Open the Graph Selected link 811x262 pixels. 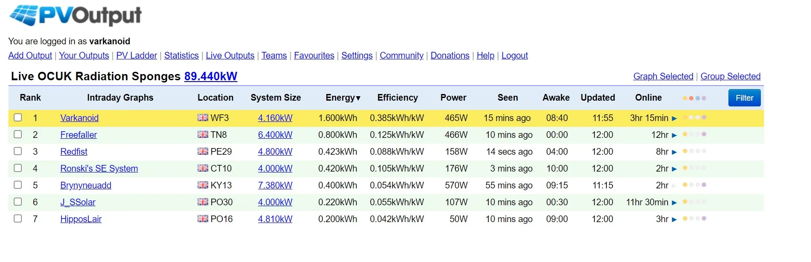click(663, 76)
